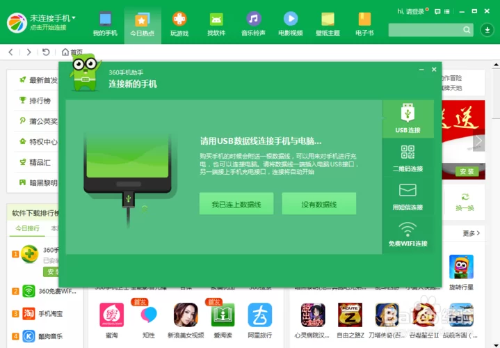Open 刀塔传奇 game icon
The height and width of the screenshot is (348, 500).
[x=387, y=315]
